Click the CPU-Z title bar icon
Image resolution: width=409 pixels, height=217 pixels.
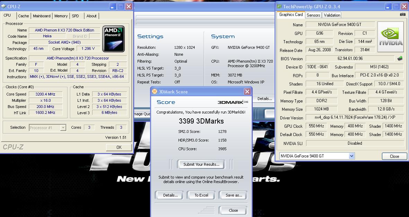pos(4,6)
